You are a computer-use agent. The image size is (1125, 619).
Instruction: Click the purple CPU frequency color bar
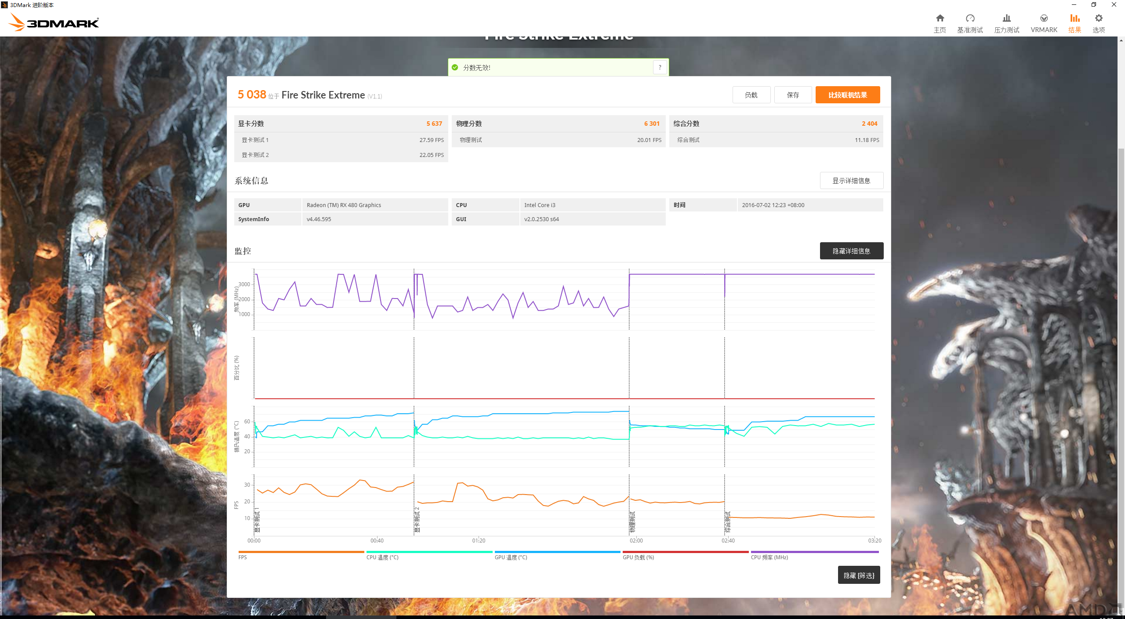click(x=815, y=552)
